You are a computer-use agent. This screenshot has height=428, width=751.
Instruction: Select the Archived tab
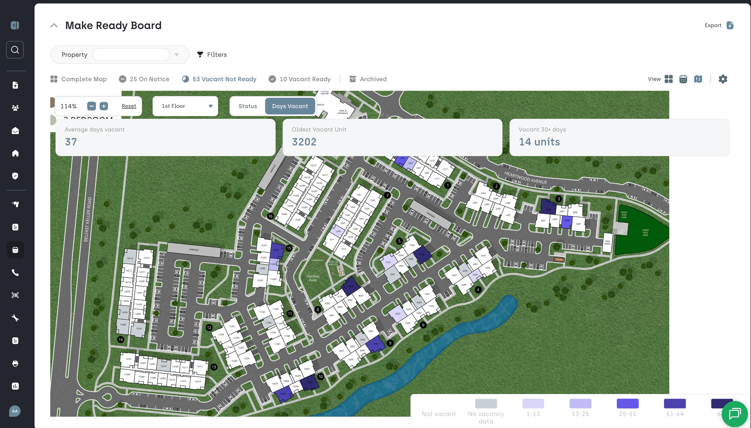(x=368, y=79)
